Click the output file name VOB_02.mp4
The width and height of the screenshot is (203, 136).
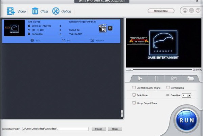pos(75,34)
